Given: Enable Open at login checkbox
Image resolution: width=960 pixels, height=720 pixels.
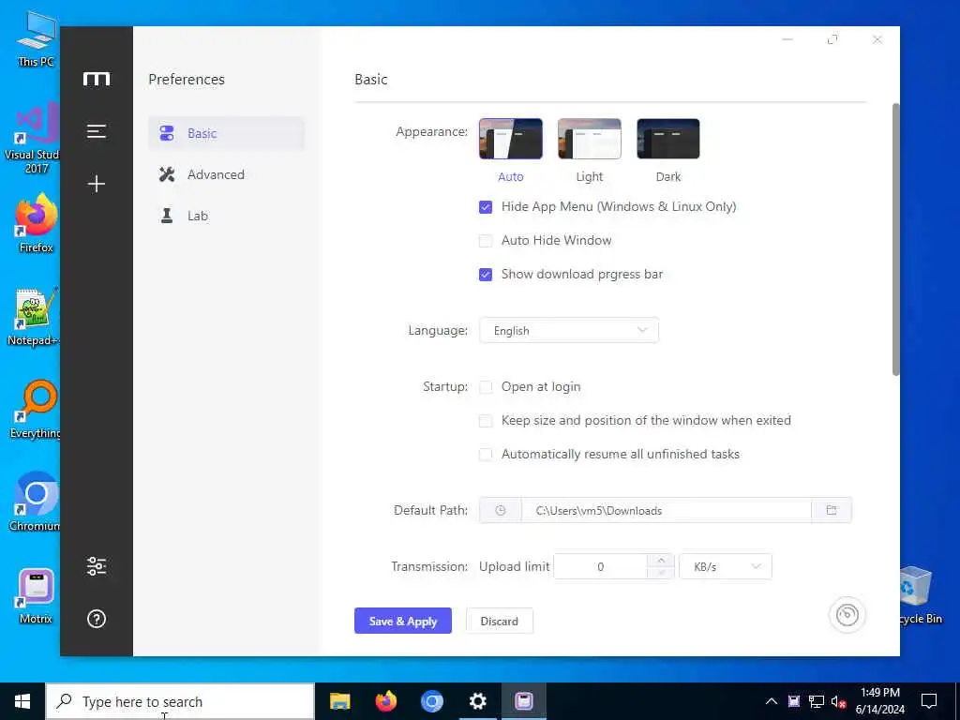Looking at the screenshot, I should point(486,387).
